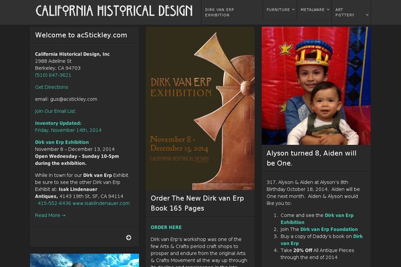Click the gus@acstickley.com email address
Viewport: 401px width, 267px height.
click(74, 99)
